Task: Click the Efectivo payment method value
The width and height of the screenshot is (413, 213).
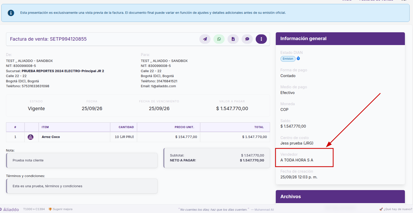Action: click(x=288, y=93)
